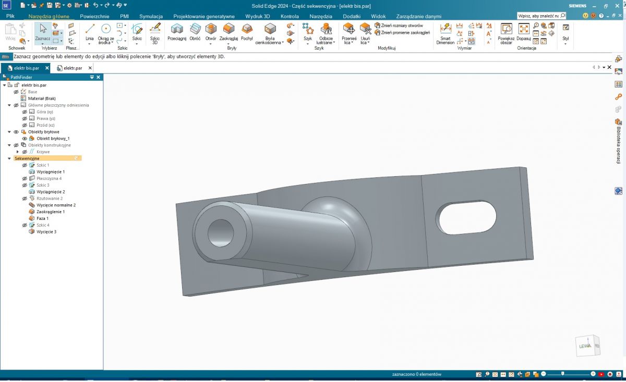Click Zmień promienie zaokrągleń command
The height and width of the screenshot is (382, 626).
point(402,32)
